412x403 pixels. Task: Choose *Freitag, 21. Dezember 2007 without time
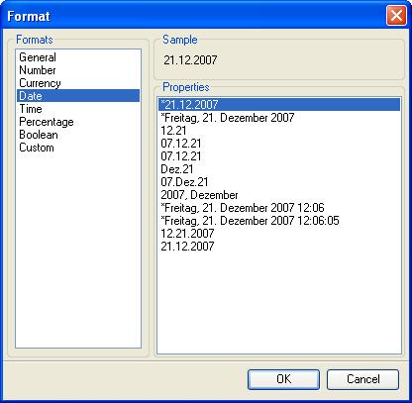[228, 117]
